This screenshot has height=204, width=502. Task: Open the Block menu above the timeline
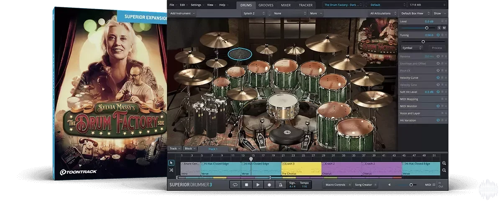(190, 149)
